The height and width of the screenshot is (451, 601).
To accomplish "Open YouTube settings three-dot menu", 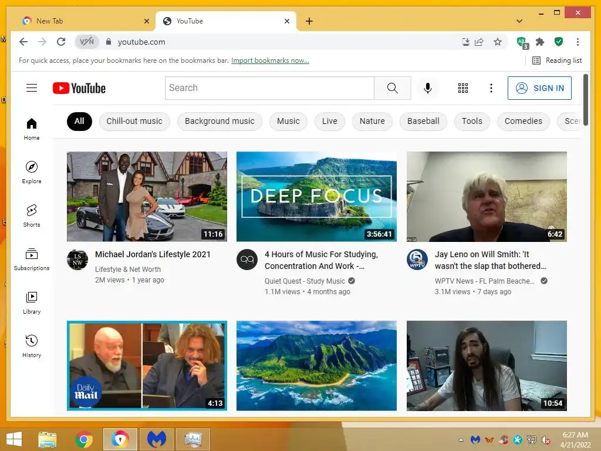I will [x=491, y=88].
